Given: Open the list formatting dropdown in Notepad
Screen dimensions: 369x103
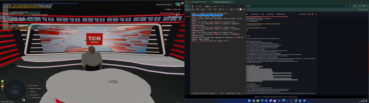Looking at the screenshot, I should point(216,9).
